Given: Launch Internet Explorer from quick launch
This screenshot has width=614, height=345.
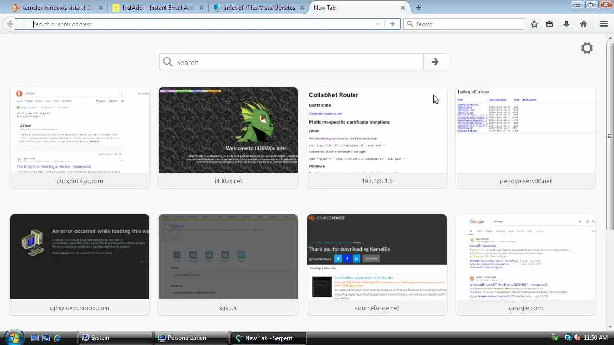Looking at the screenshot, I should click(x=57, y=338).
